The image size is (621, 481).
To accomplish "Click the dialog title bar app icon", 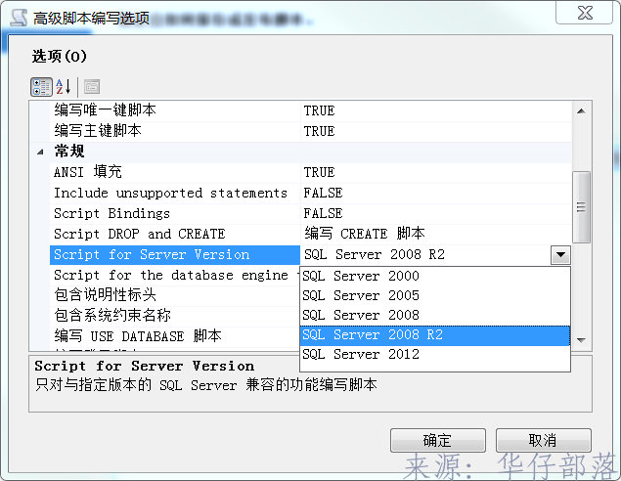I will tap(18, 17).
